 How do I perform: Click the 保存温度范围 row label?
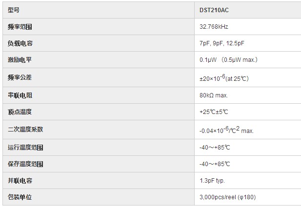point(25,164)
